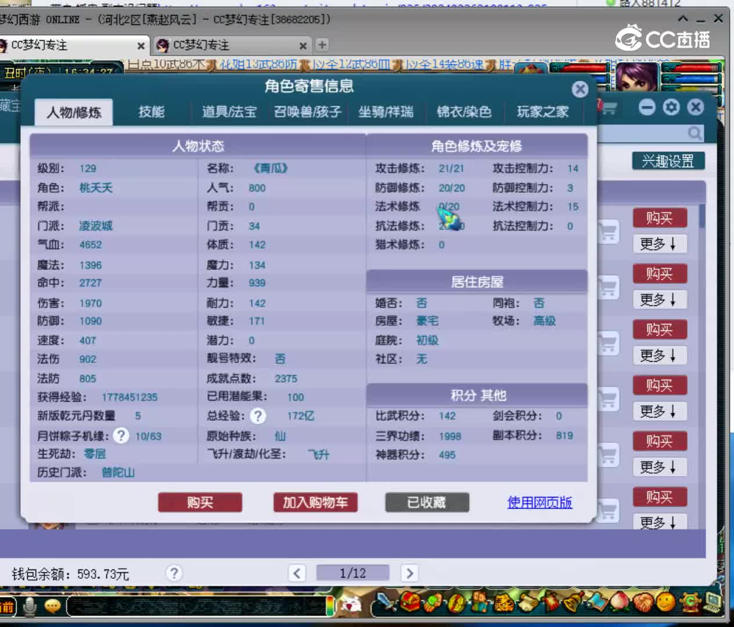Go to next page arrow of listings

click(x=409, y=574)
